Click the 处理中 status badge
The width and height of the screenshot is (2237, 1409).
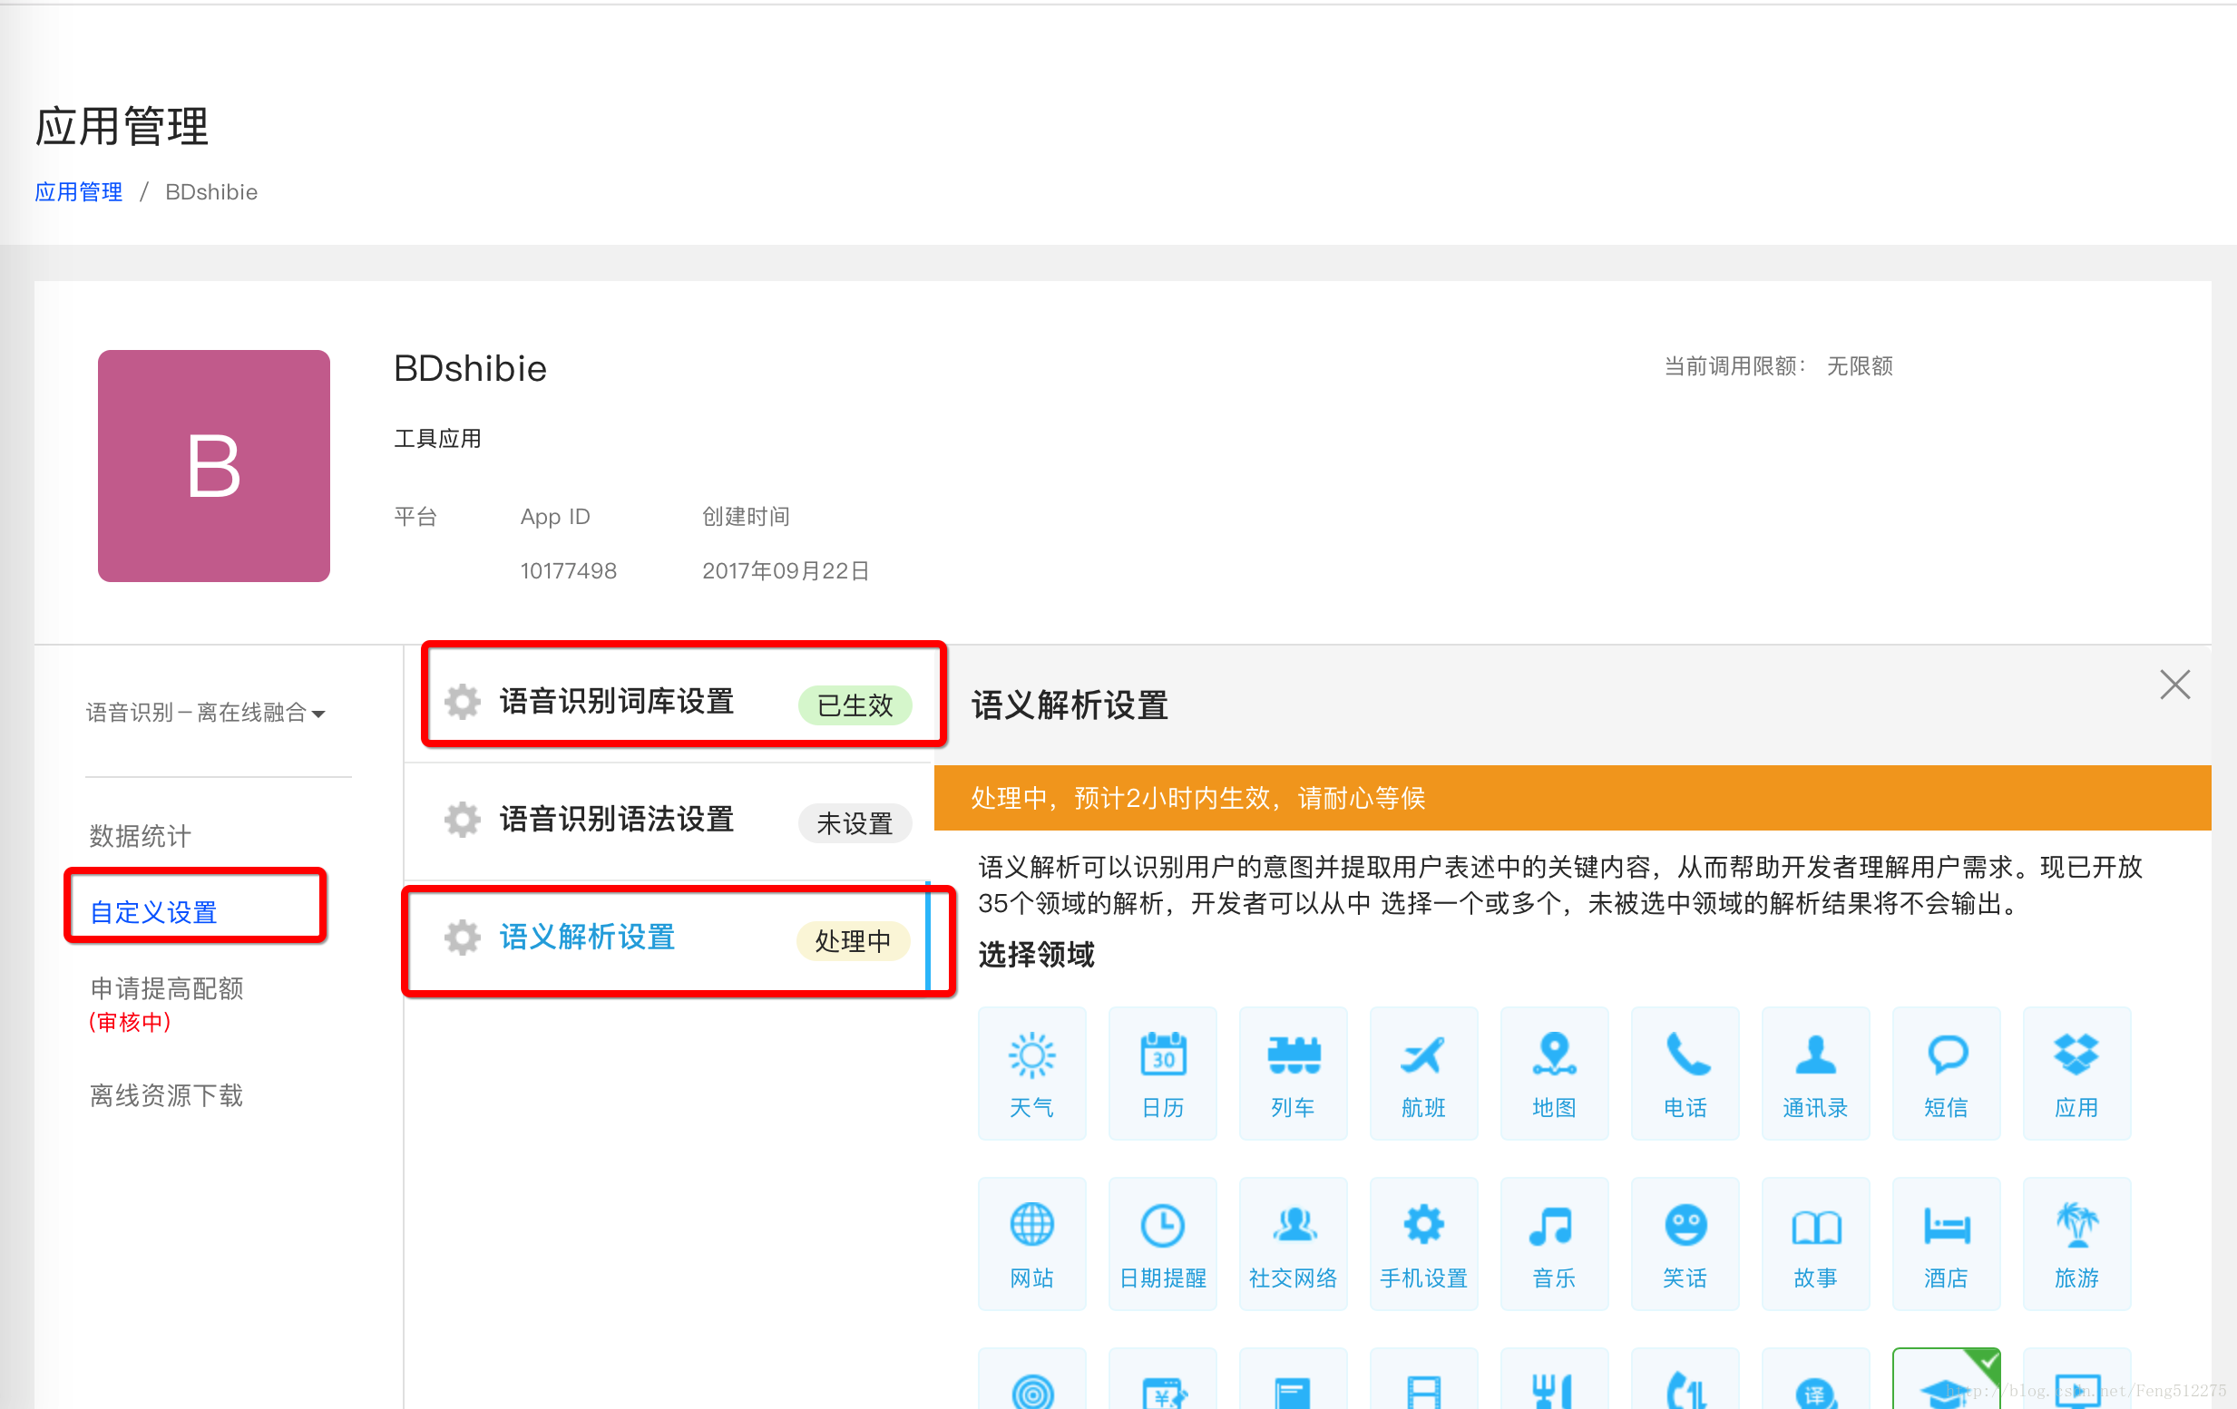coord(853,941)
